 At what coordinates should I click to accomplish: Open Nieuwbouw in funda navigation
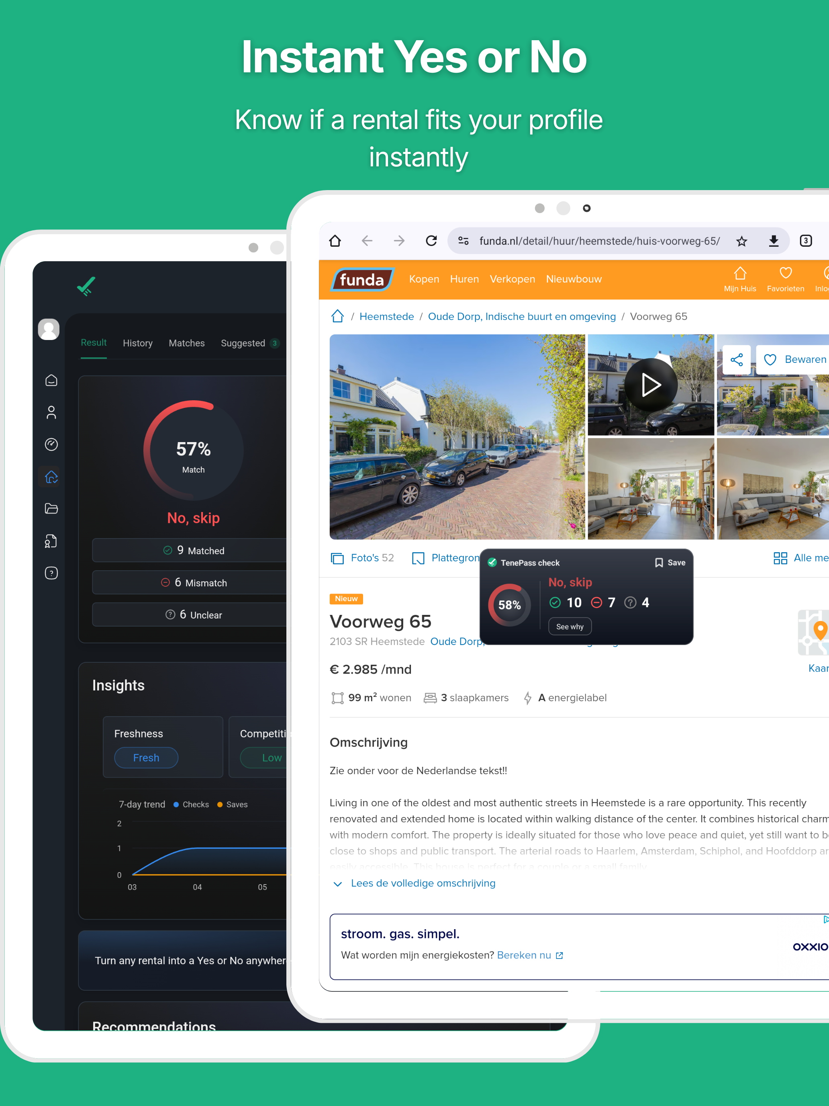(x=574, y=279)
